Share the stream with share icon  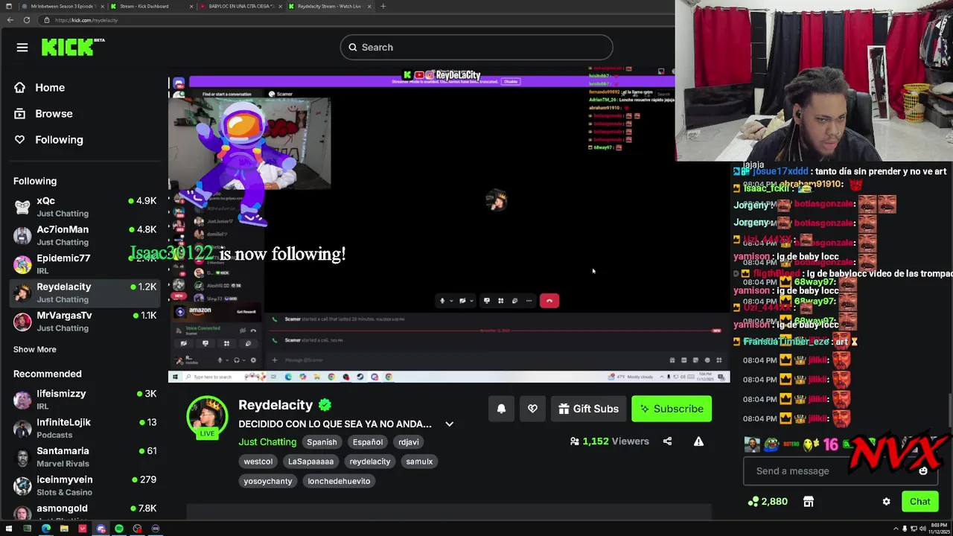pos(667,441)
